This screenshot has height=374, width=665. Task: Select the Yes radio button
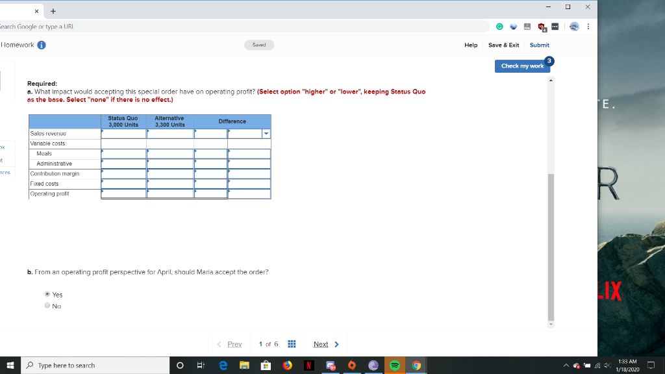coord(47,294)
